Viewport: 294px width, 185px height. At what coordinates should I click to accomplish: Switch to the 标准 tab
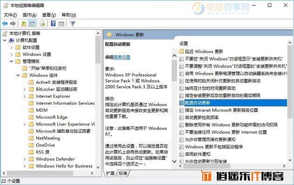click(x=123, y=173)
